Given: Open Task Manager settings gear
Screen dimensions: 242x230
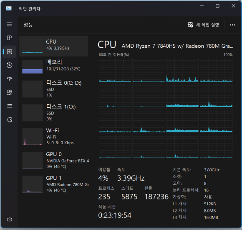Looking at the screenshot, I should 10,220.
